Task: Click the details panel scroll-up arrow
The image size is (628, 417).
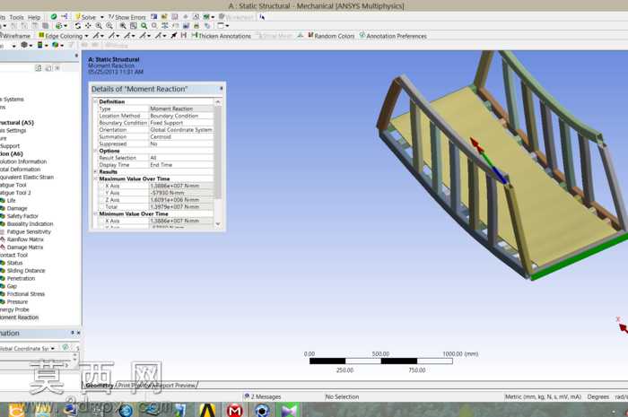Action: [218, 102]
